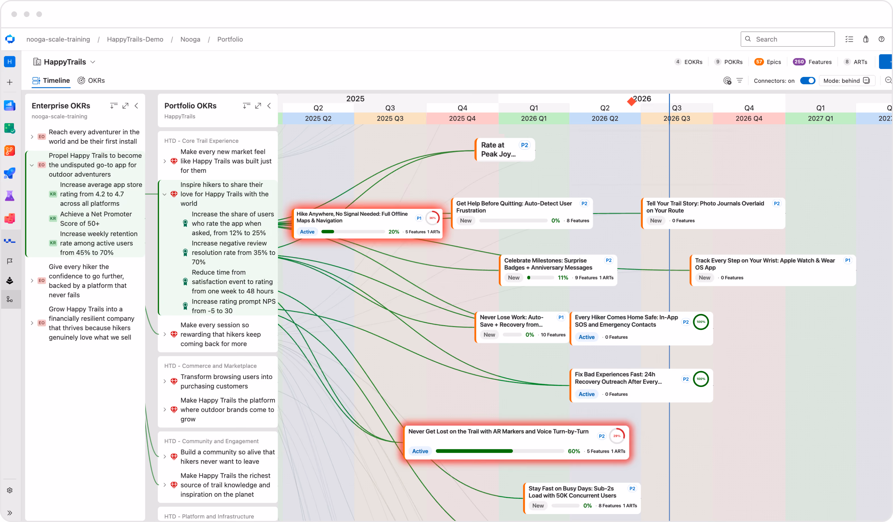Click the Search input field
This screenshot has width=893, height=522.
point(787,39)
